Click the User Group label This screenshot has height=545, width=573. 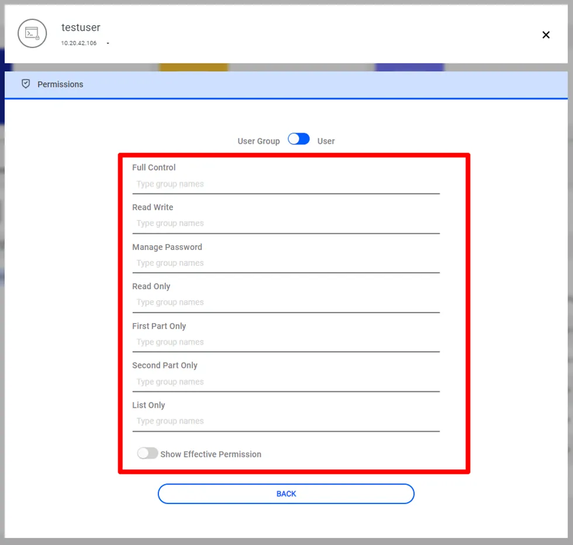258,141
